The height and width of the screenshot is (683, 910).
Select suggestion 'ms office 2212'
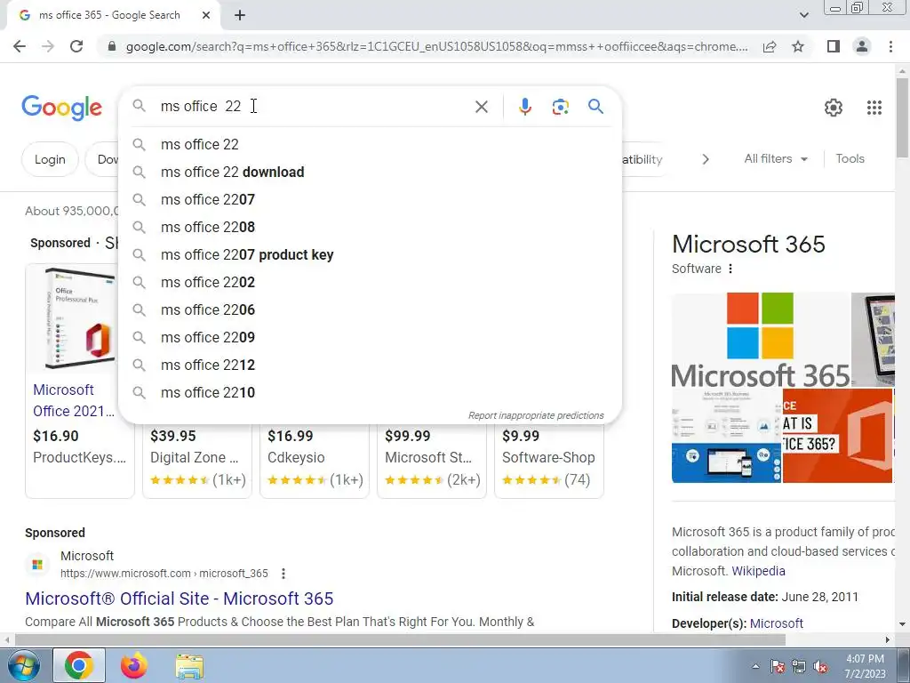point(370,366)
